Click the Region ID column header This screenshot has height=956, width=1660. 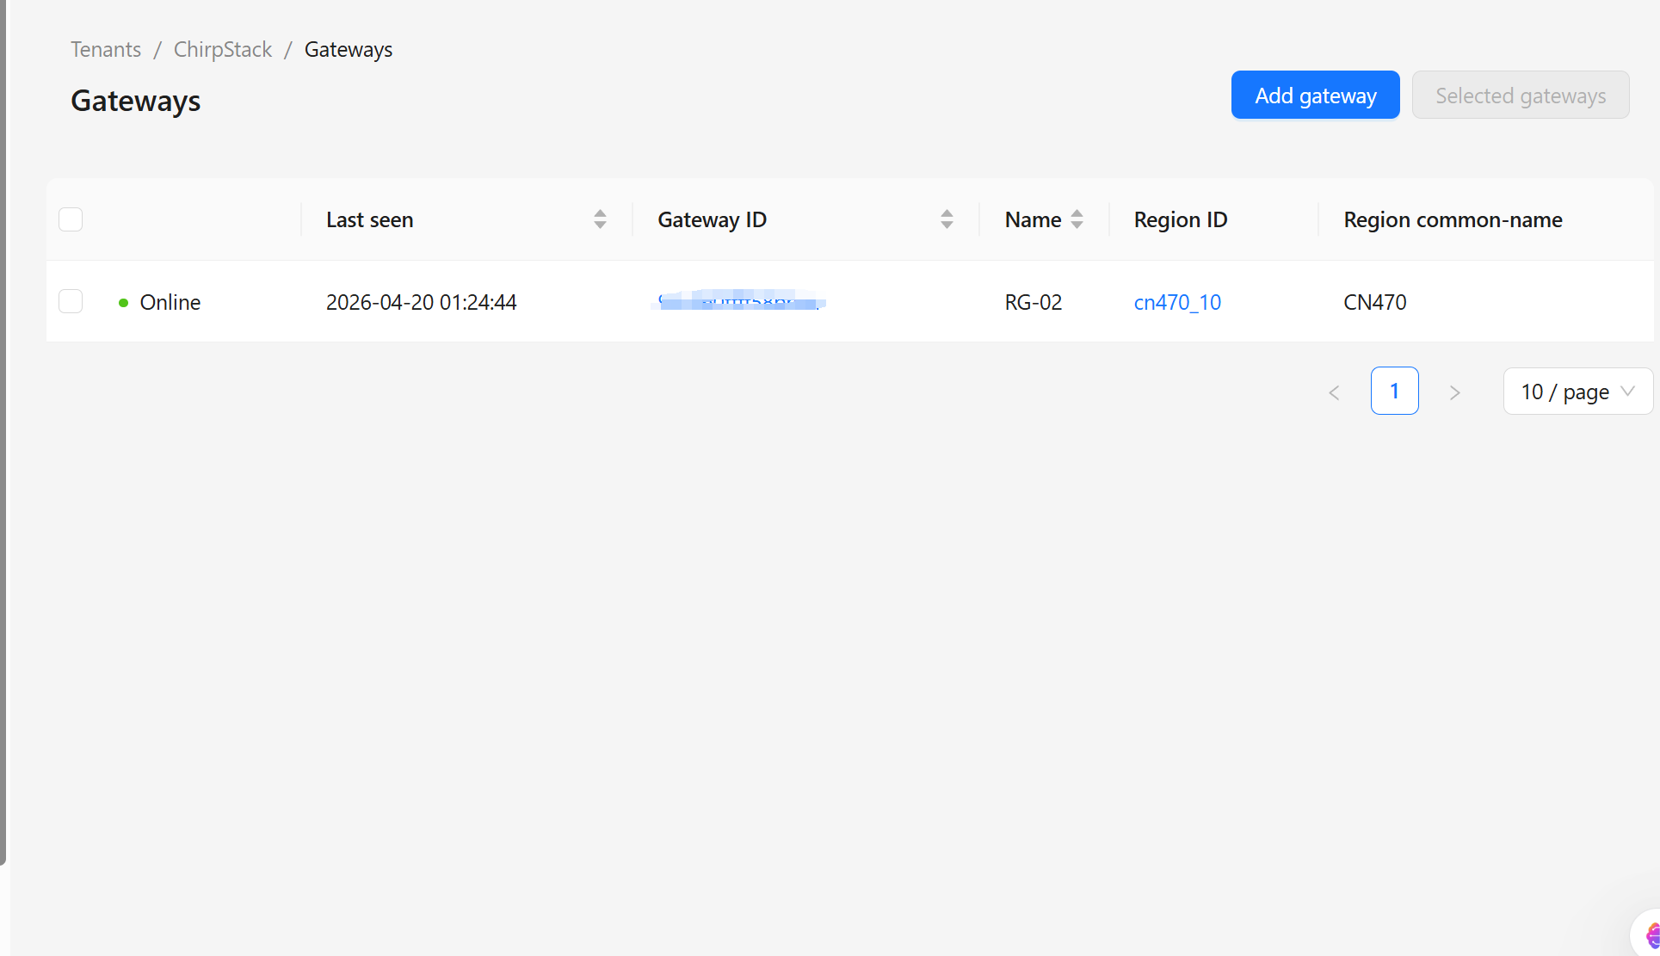click(1214, 219)
